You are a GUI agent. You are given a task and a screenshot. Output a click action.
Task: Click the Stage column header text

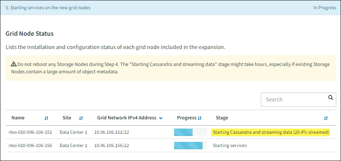[x=222, y=118]
